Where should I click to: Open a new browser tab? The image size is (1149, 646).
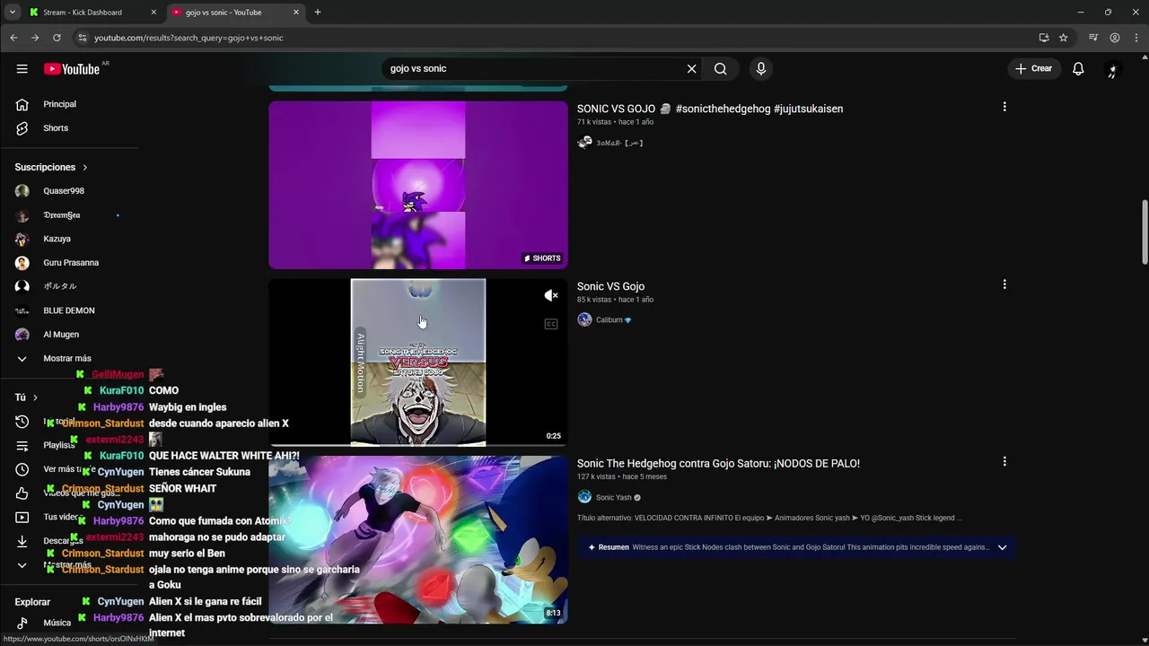(x=317, y=13)
